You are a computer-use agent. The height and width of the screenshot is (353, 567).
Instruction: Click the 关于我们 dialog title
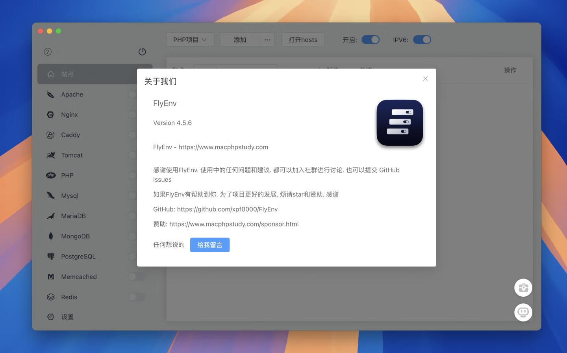tap(160, 81)
